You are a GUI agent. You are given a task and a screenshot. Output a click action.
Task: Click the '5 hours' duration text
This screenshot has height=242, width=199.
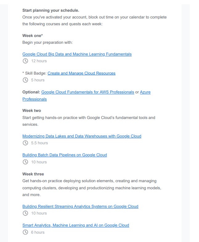tap(38, 80)
